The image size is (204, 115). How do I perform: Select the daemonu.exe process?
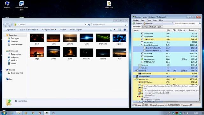pyautogui.click(x=165, y=59)
